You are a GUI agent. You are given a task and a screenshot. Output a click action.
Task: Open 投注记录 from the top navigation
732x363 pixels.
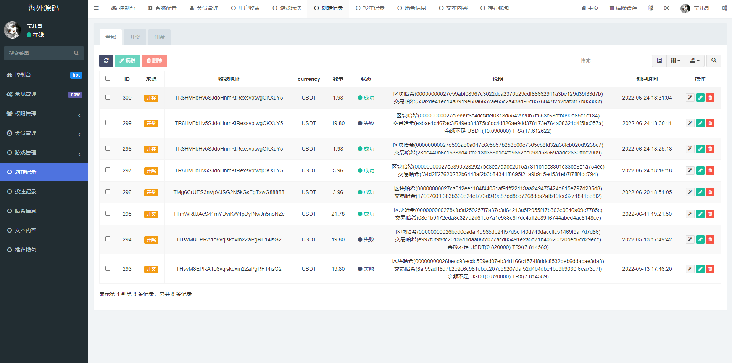pos(370,8)
